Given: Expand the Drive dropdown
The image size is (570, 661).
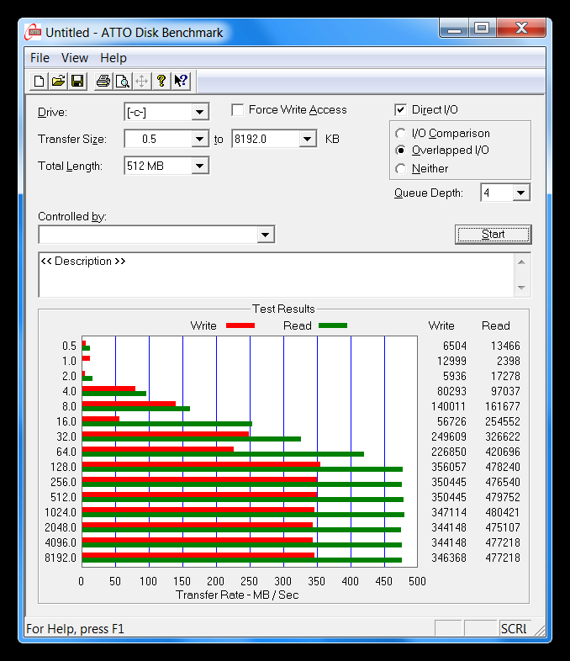Looking at the screenshot, I should 200,113.
